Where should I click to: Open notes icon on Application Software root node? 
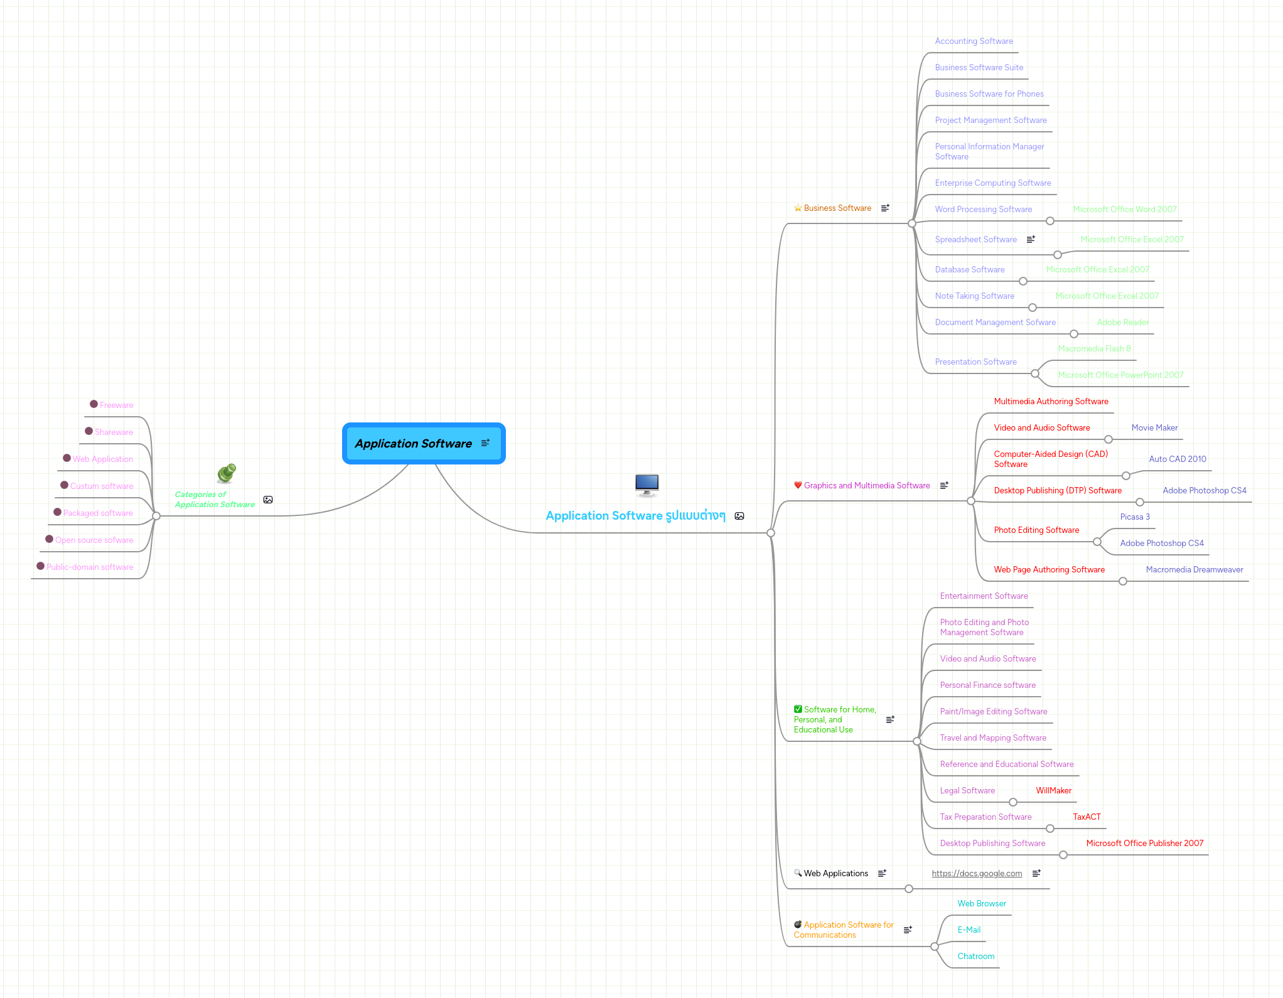[x=485, y=443]
